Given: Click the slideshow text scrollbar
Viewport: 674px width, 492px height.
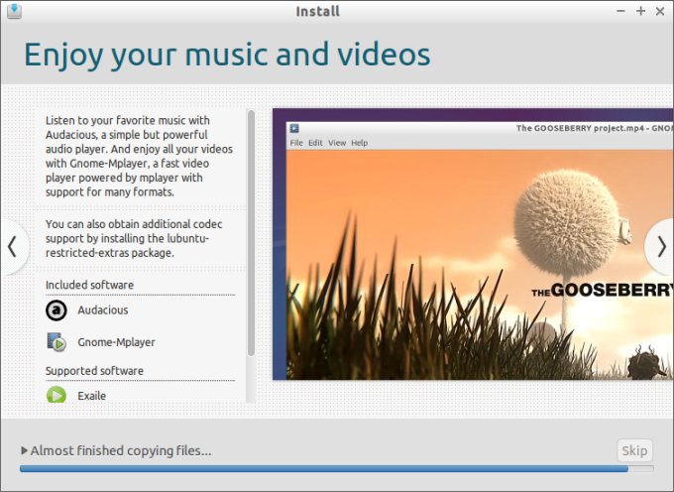Looking at the screenshot, I should click(x=251, y=233).
